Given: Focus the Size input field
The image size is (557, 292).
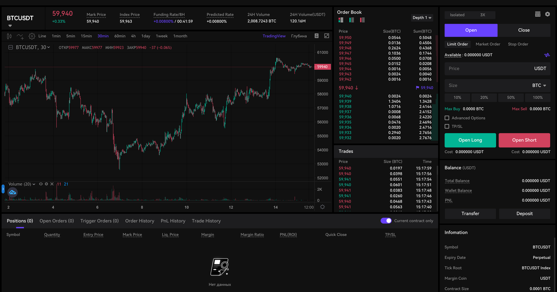Looking at the screenshot, I should [x=498, y=85].
